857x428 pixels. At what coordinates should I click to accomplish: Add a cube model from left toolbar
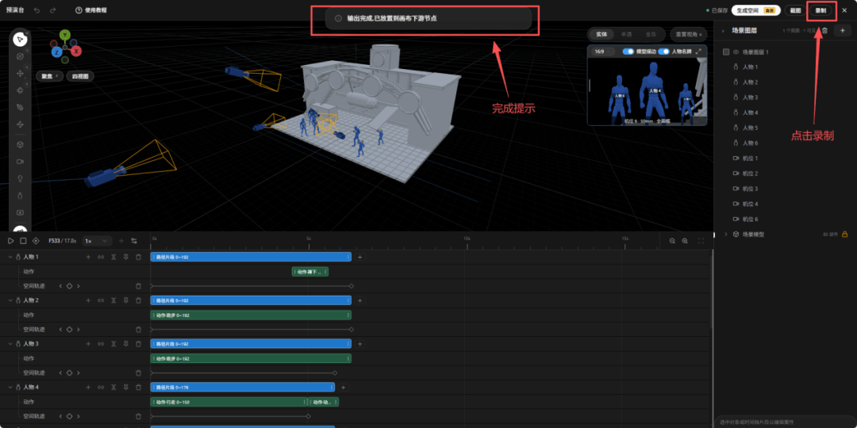coord(20,145)
